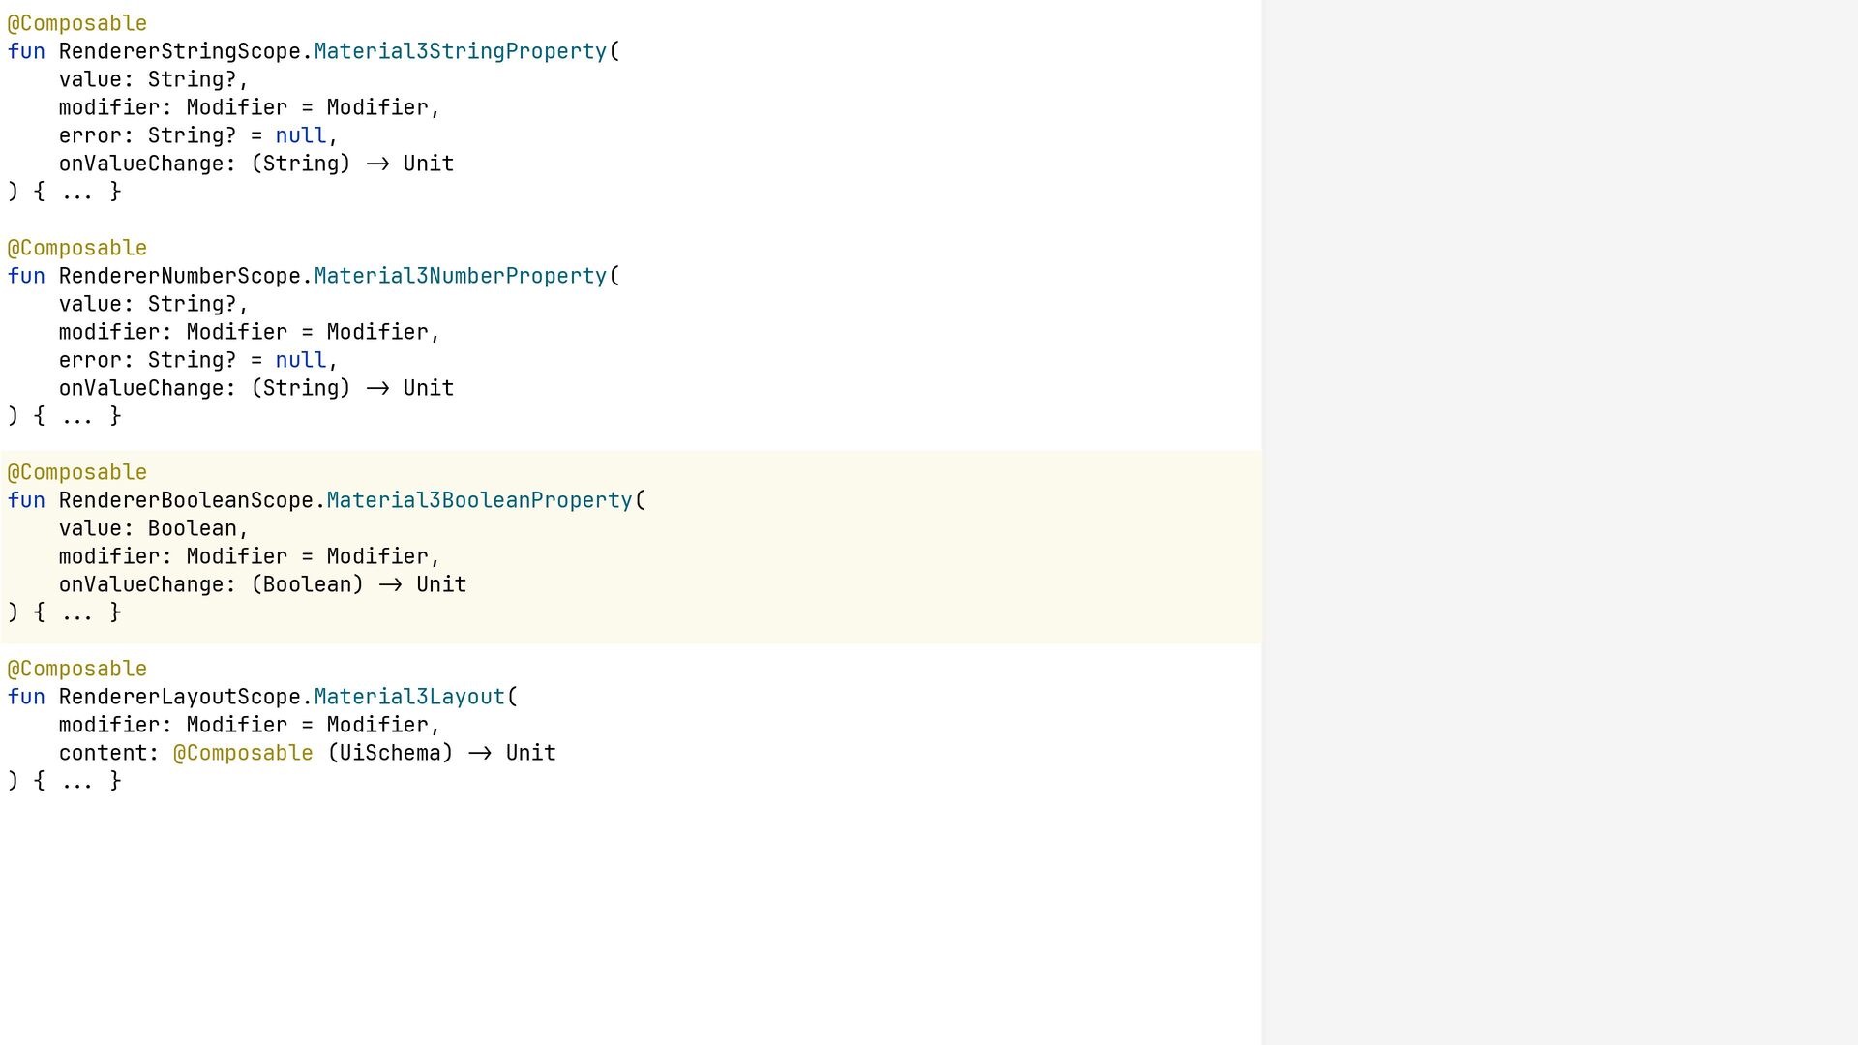The height and width of the screenshot is (1045, 1858).
Task: Click the UiSchema type in content lambda
Action: (390, 753)
